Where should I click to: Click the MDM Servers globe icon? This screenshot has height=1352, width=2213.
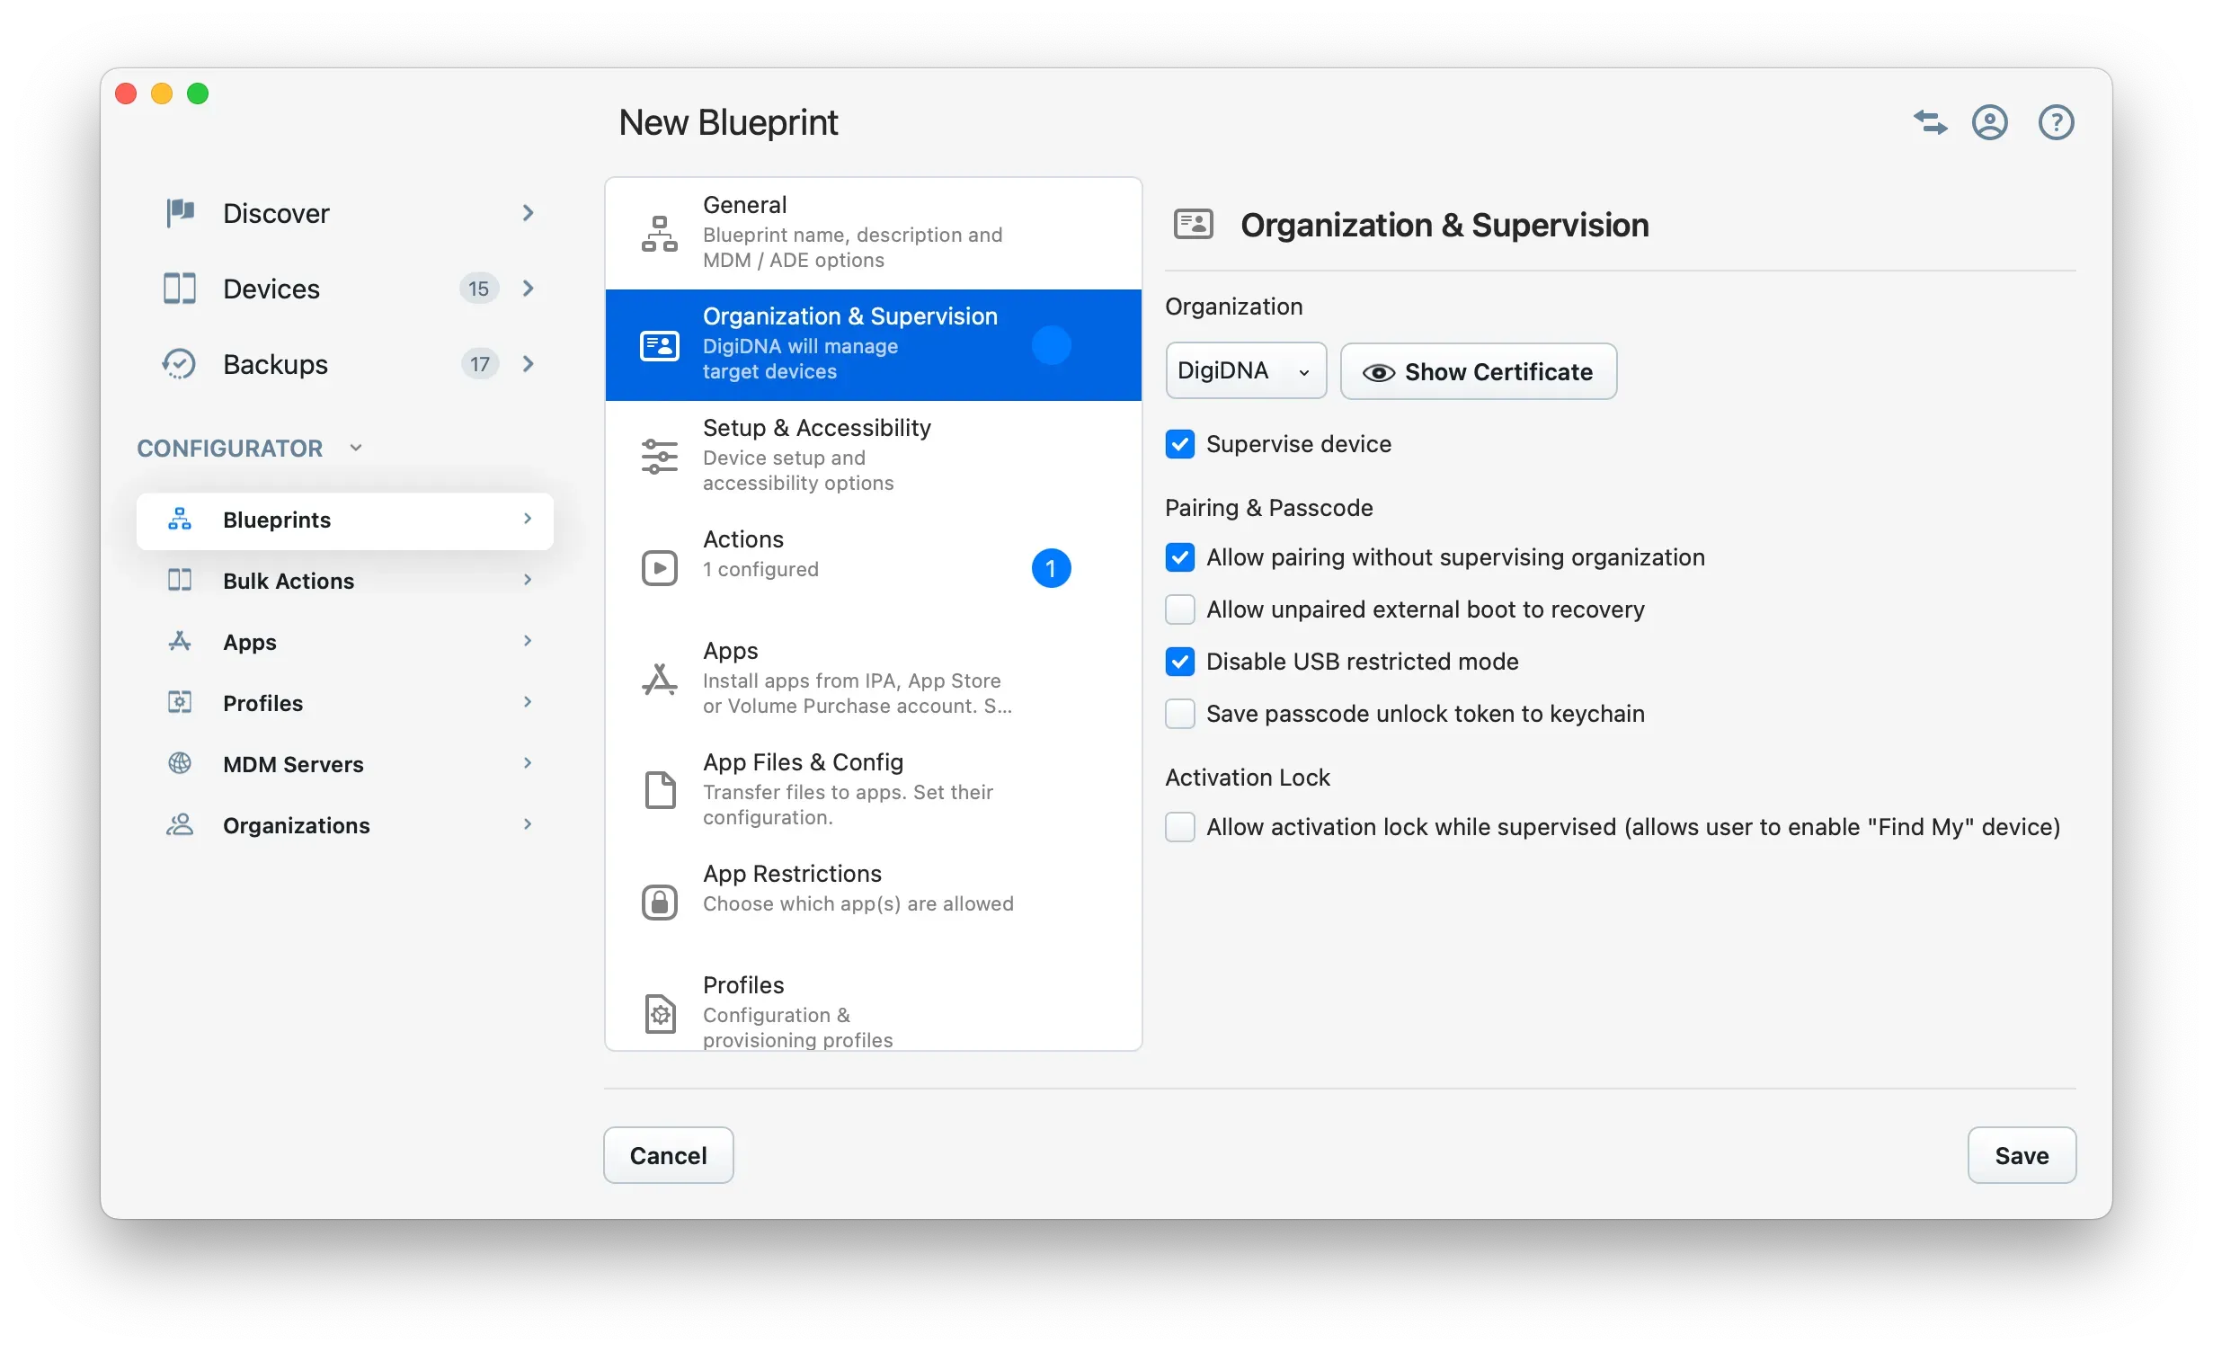179,763
